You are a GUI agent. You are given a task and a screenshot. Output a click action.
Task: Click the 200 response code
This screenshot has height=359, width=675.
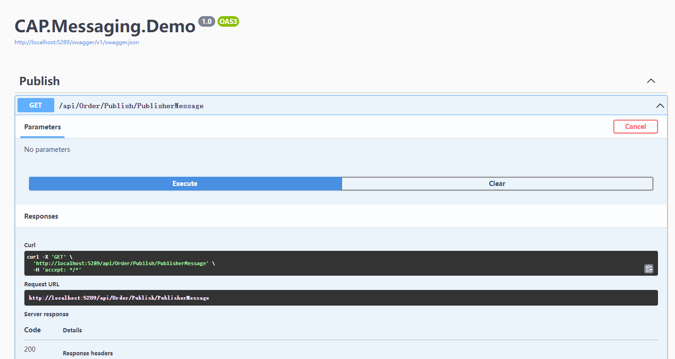[30, 349]
